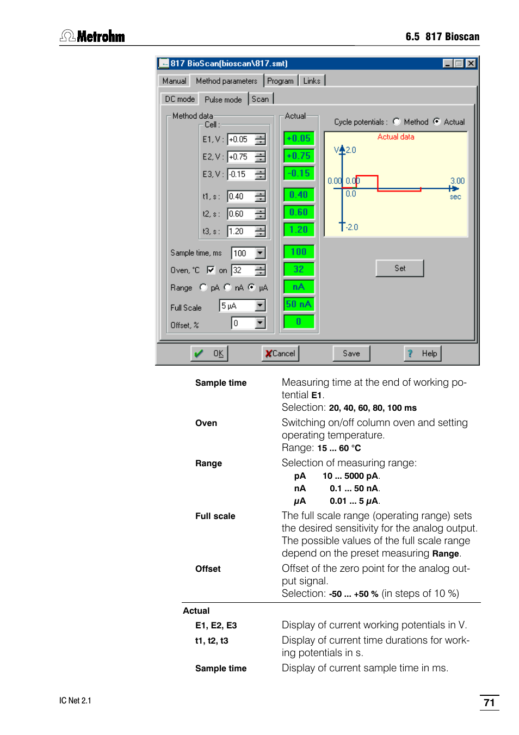Click the Oven temperature spinner arrows

(261, 270)
